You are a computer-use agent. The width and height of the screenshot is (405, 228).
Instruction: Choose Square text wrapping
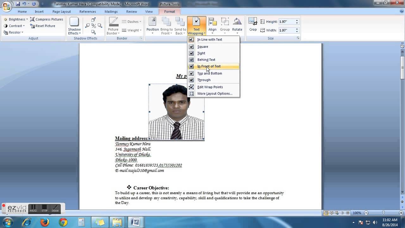pos(214,47)
